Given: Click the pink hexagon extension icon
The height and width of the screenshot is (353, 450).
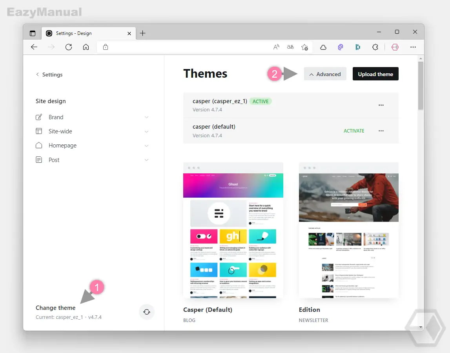Looking at the screenshot, I should click(395, 47).
